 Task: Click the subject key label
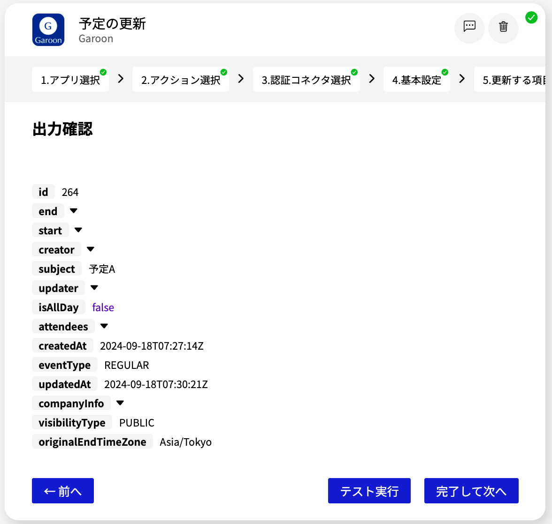click(57, 269)
